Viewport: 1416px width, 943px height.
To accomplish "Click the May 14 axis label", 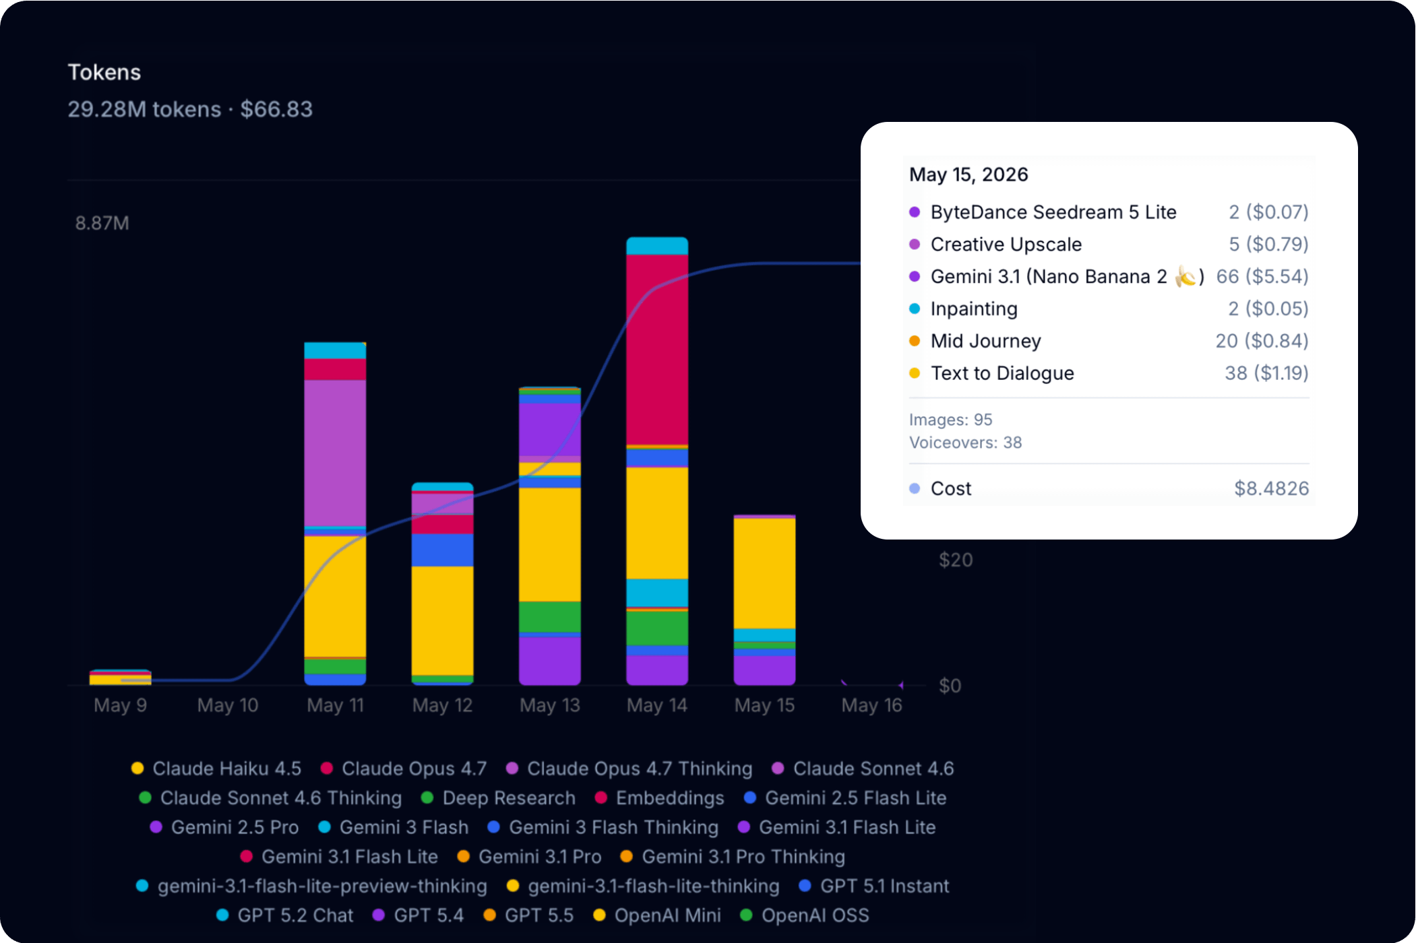I will 657,705.
